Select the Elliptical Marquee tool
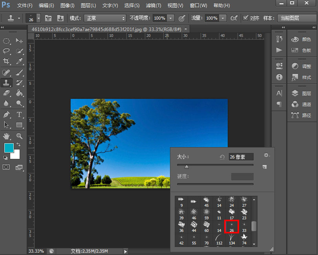This screenshot has height=255, width=318. [x=6, y=41]
